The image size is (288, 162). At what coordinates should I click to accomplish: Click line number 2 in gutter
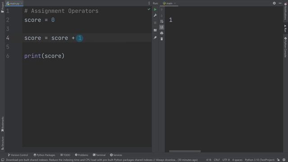(x=8, y=20)
